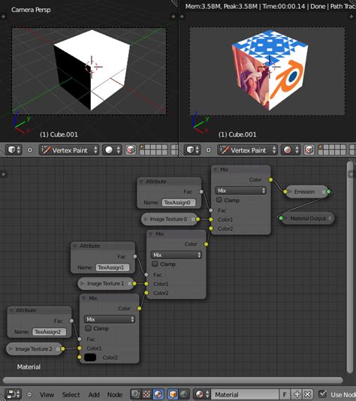Enable Clamp on Mix node with Image Texture 2

tap(88, 328)
